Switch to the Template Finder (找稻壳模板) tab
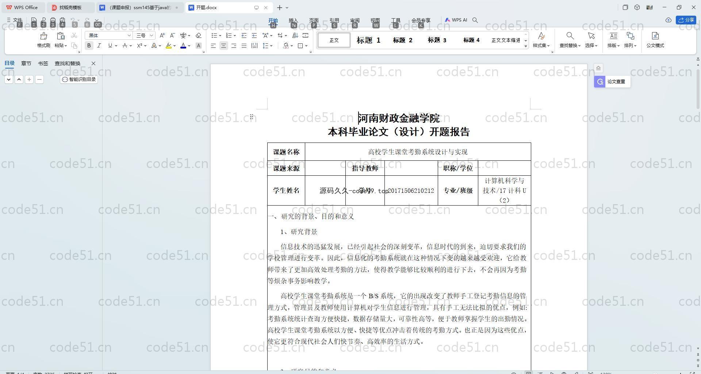 point(70,7)
